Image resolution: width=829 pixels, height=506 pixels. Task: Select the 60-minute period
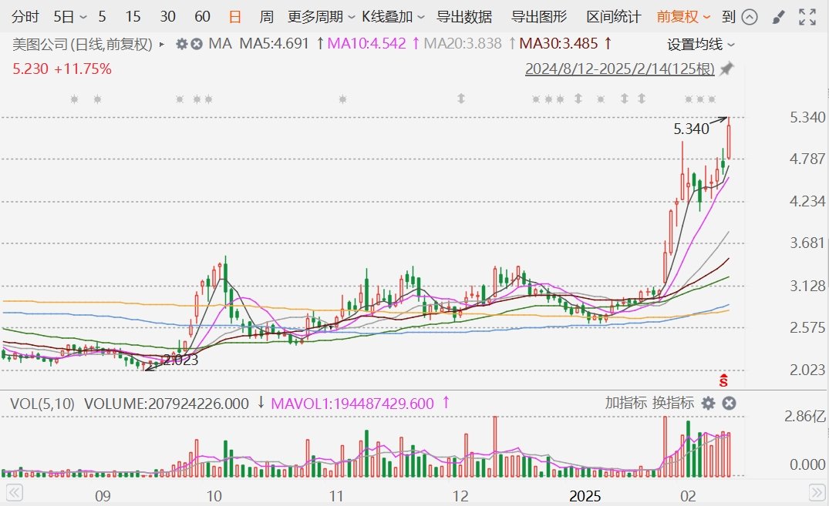pyautogui.click(x=202, y=17)
